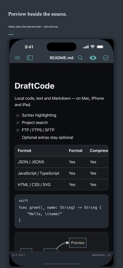Change the Markdown language mode in status bar
The height and width of the screenshot is (268, 123).
click(x=98, y=255)
